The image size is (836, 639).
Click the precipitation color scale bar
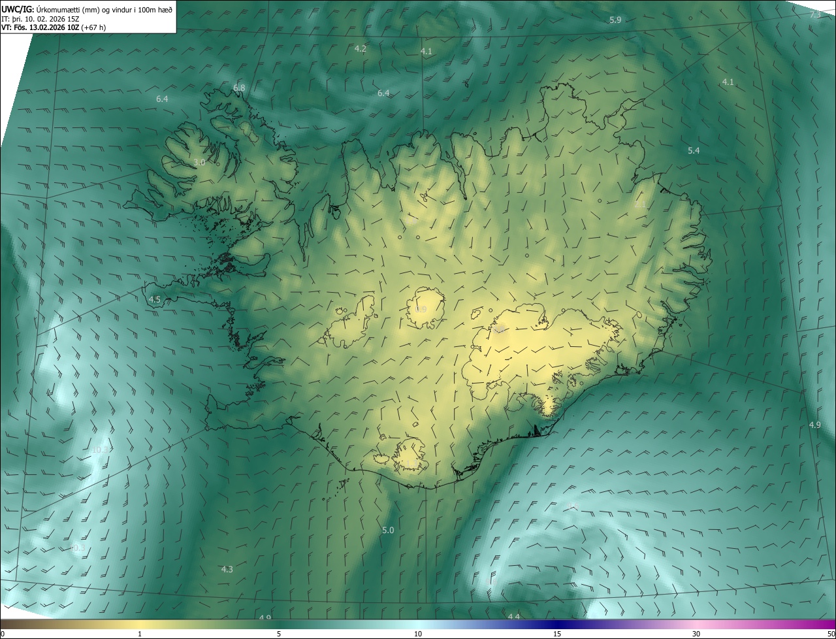418,625
